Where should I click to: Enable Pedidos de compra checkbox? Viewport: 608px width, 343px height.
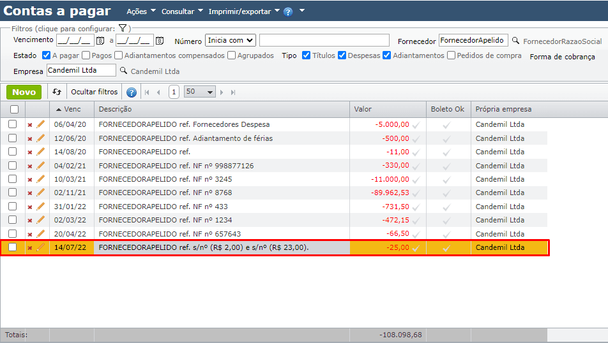point(451,55)
